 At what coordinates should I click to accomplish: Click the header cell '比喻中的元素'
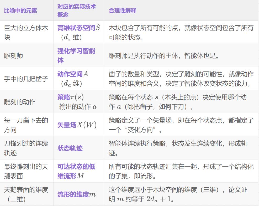(x=27, y=10)
